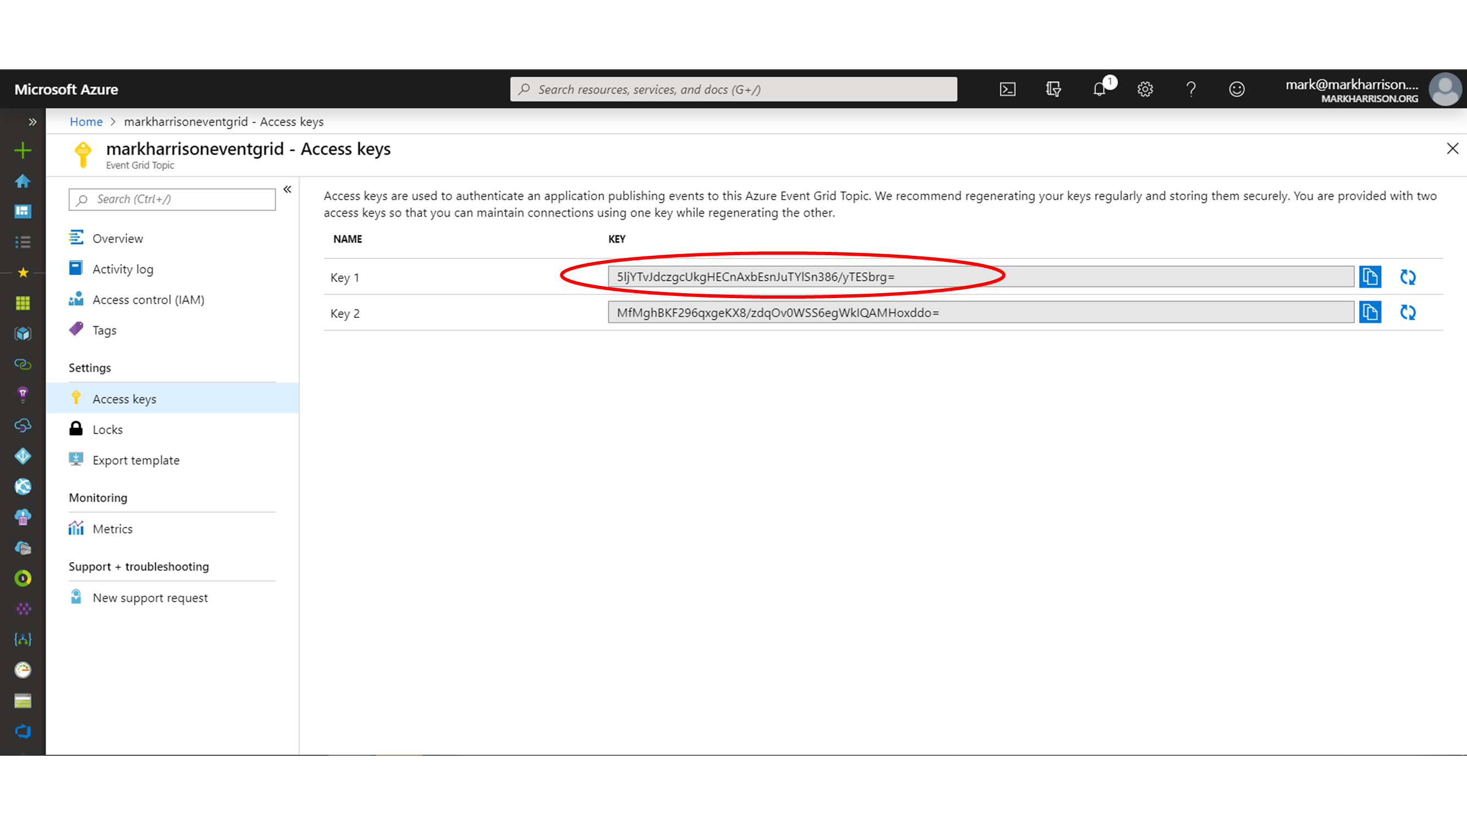Open the feedback smiley icon
This screenshot has width=1467, height=825.
1237,90
